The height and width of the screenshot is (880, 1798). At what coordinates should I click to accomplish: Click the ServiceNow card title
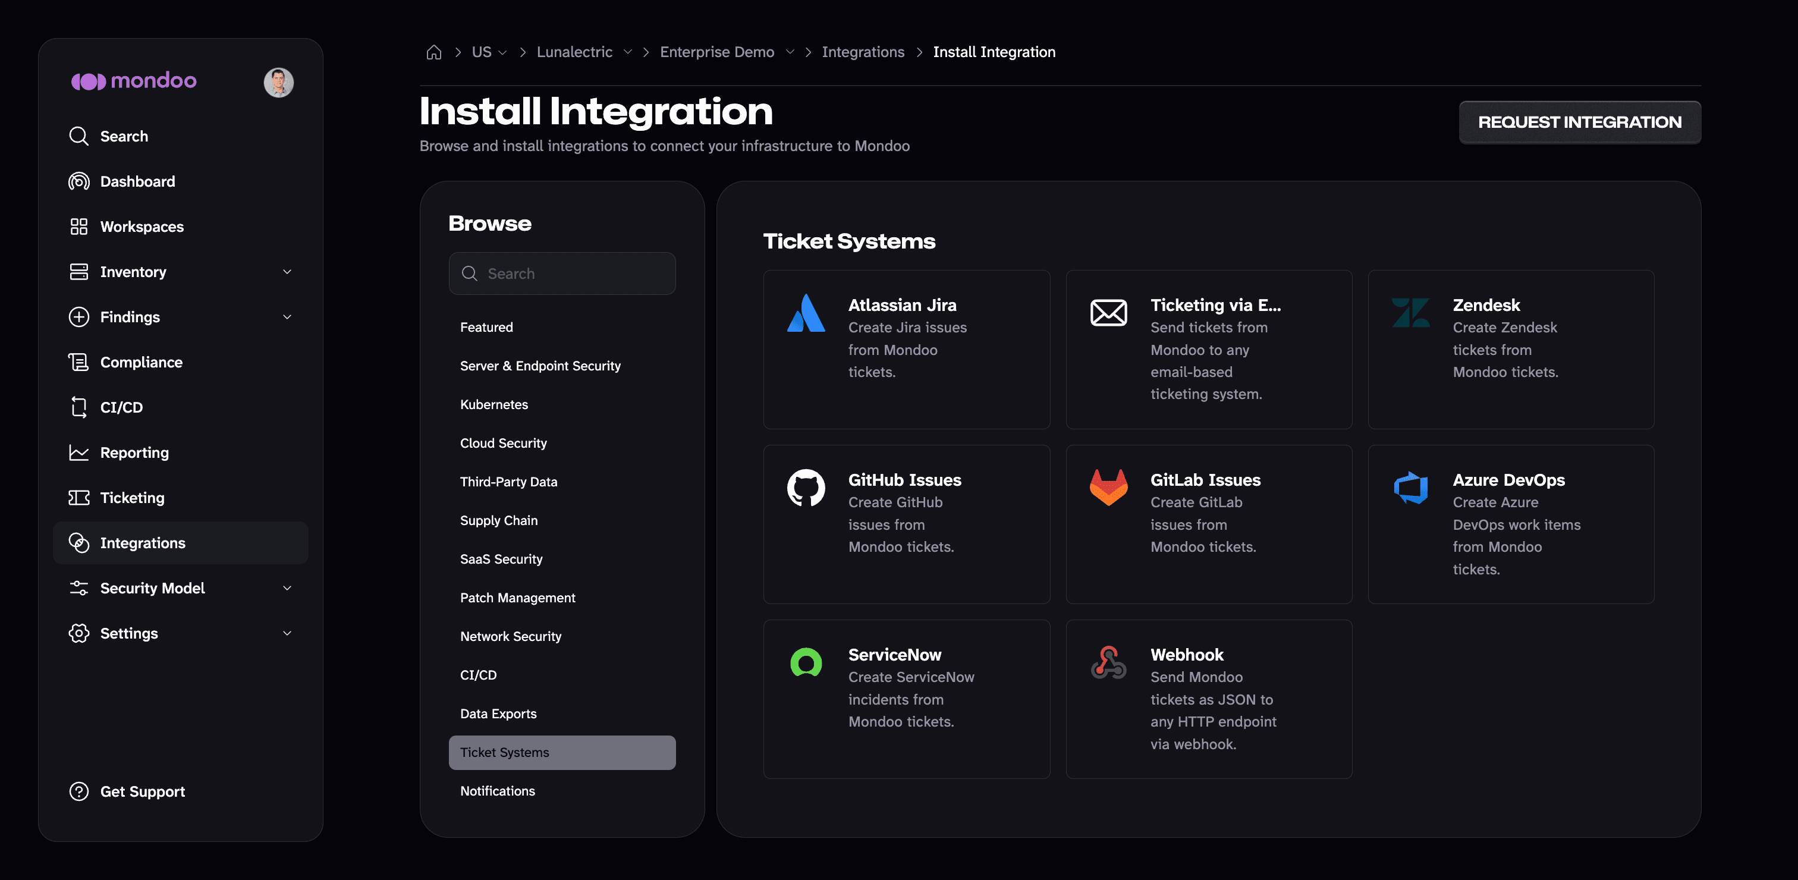pyautogui.click(x=895, y=655)
